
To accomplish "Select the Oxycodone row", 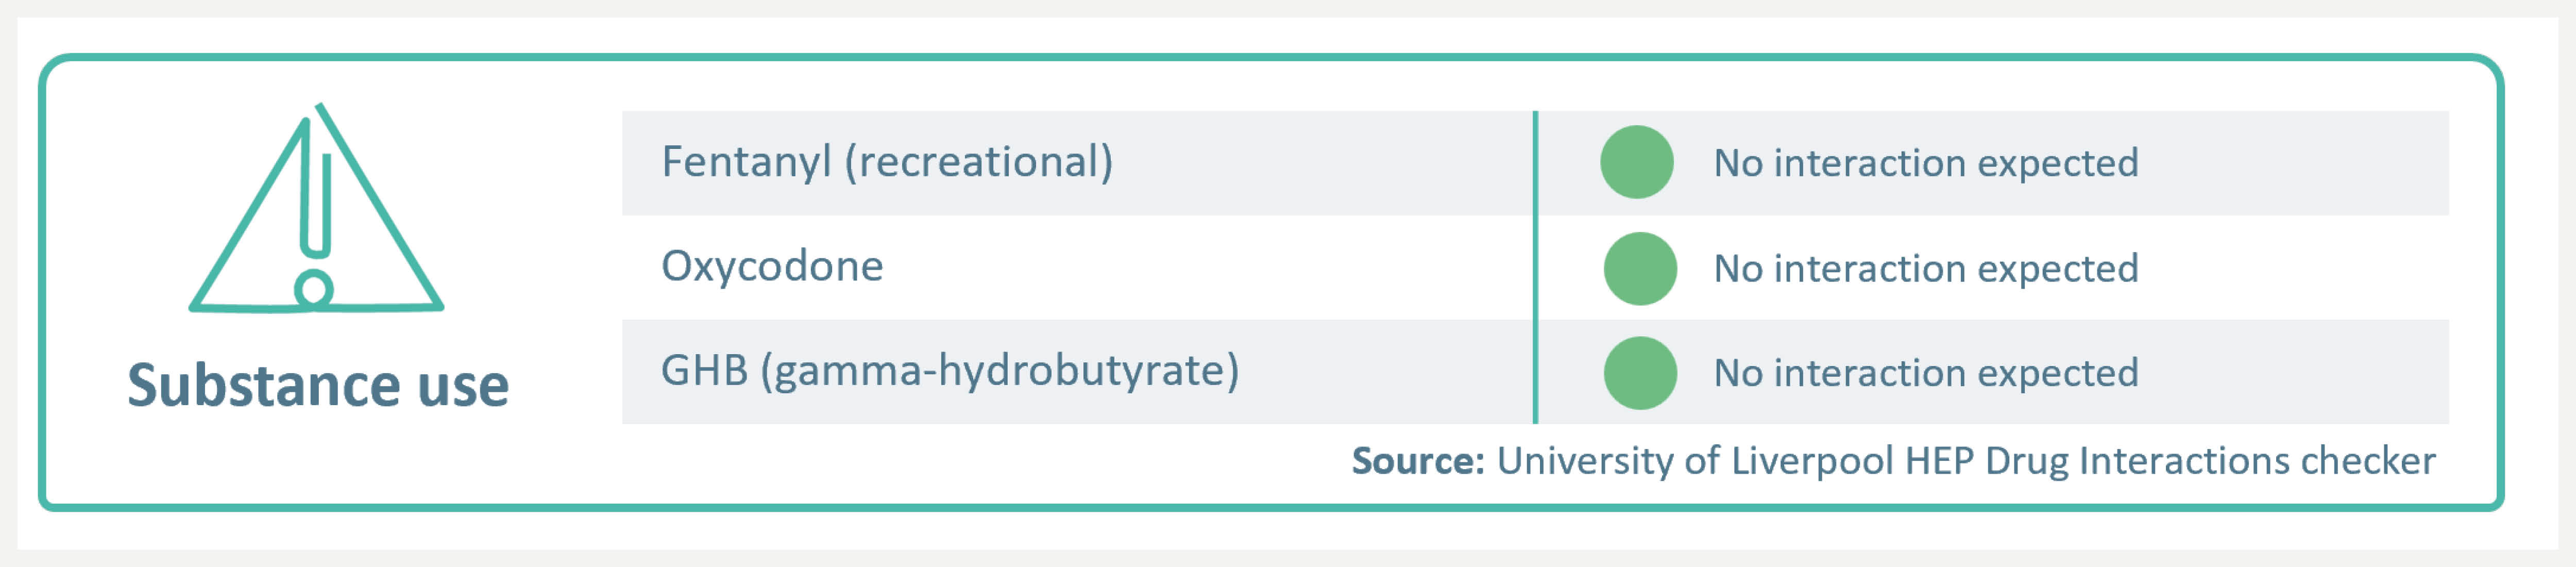I will [1535, 267].
